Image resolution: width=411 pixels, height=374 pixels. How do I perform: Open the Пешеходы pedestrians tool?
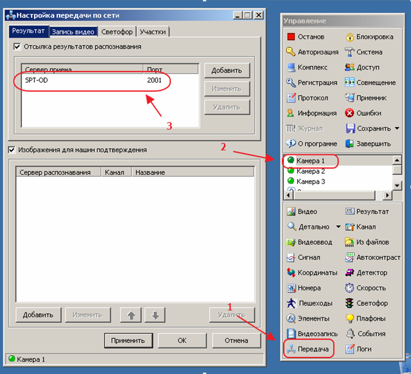coord(291,303)
